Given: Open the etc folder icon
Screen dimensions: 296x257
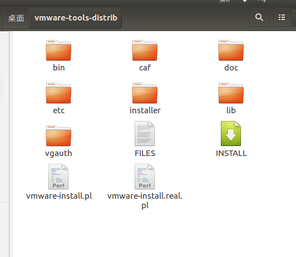Looking at the screenshot, I should pyautogui.click(x=58, y=93).
